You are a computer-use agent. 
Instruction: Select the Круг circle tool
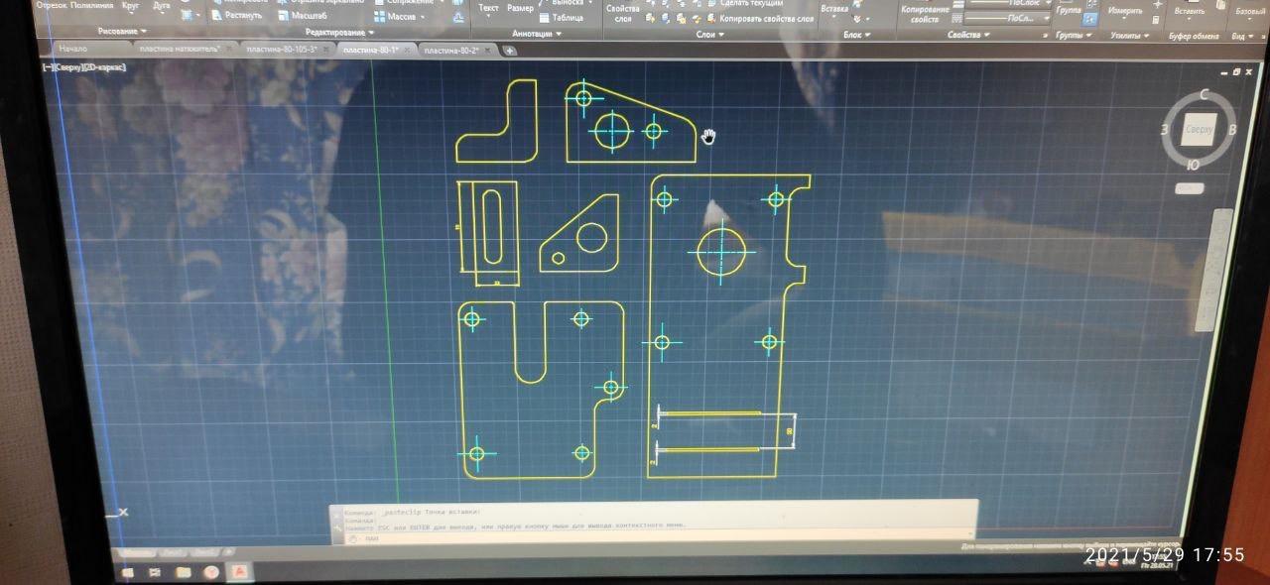[130, 5]
